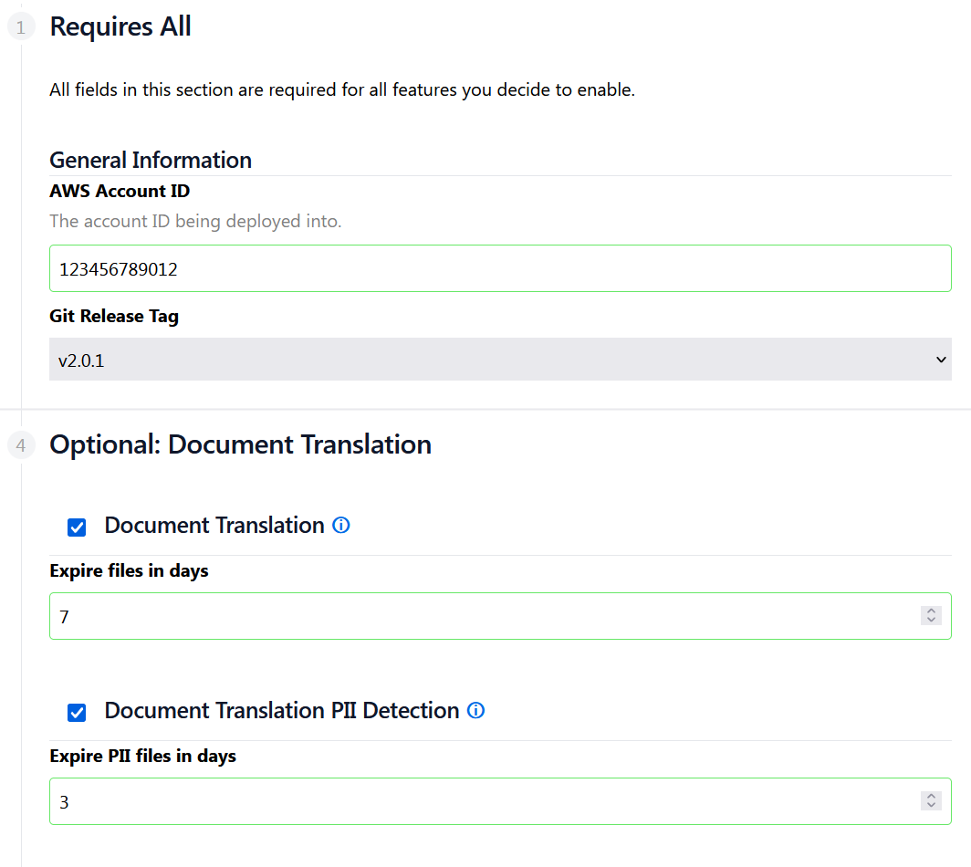Open the Git Release Tag dropdown
Viewport: 971px width, 867px height.
point(500,359)
